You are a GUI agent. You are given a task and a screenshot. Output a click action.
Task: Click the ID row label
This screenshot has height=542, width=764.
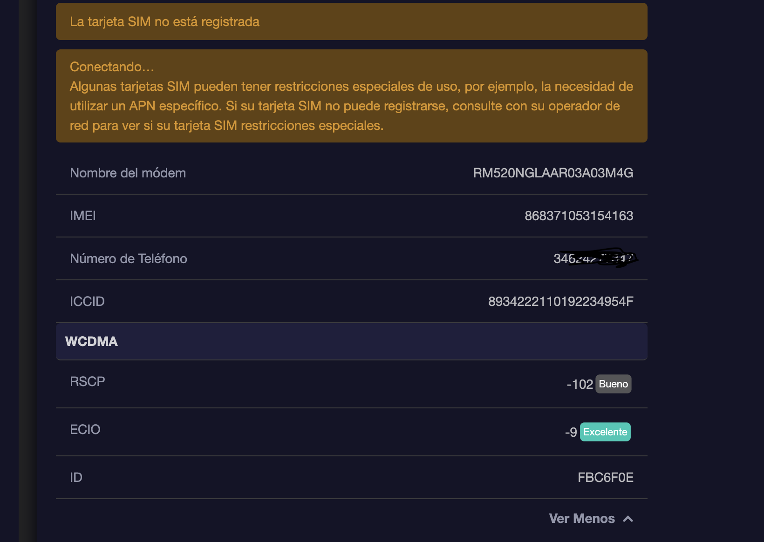pos(76,478)
